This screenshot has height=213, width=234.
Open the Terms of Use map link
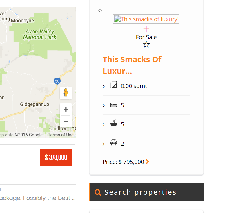[61, 135]
